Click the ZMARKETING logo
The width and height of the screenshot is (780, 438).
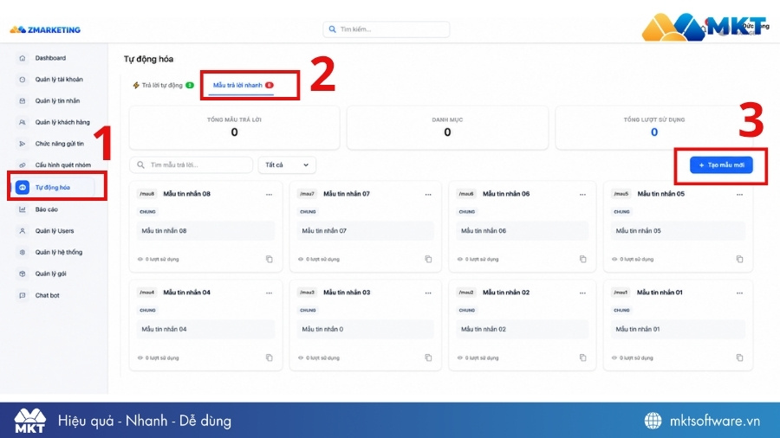coord(45,29)
